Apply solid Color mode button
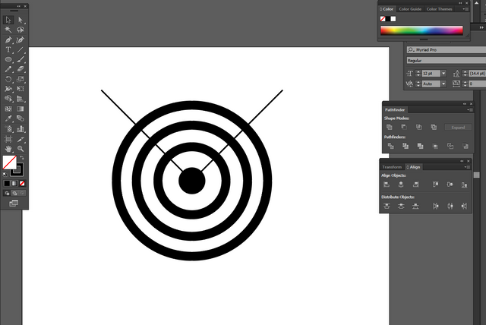Screen dimensions: 486x325 pos(7,184)
